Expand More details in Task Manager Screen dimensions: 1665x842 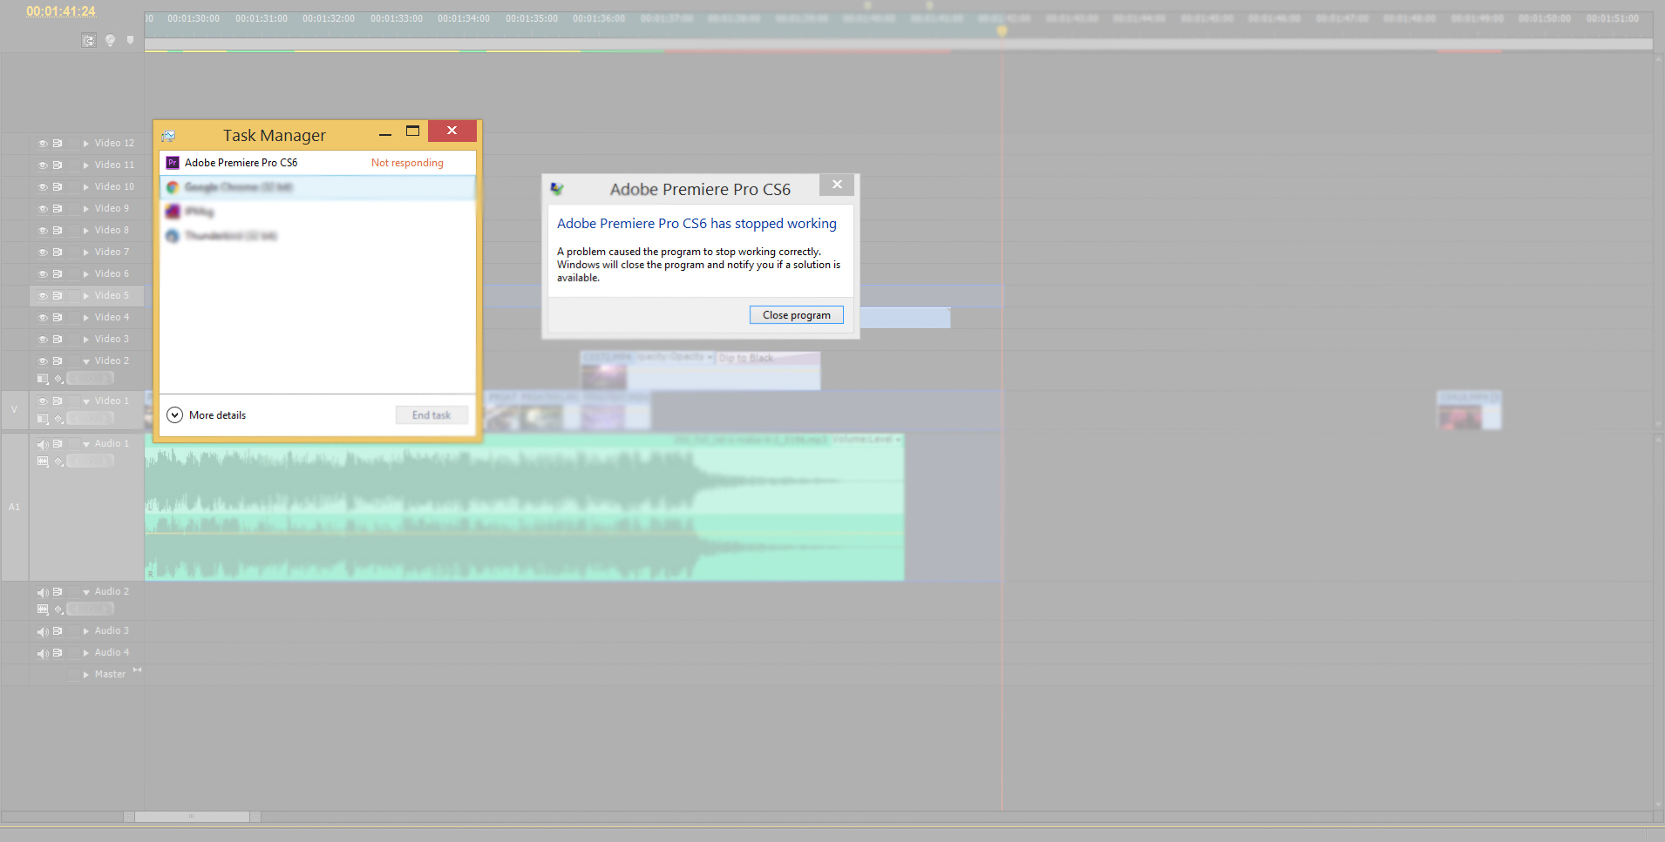click(x=207, y=415)
